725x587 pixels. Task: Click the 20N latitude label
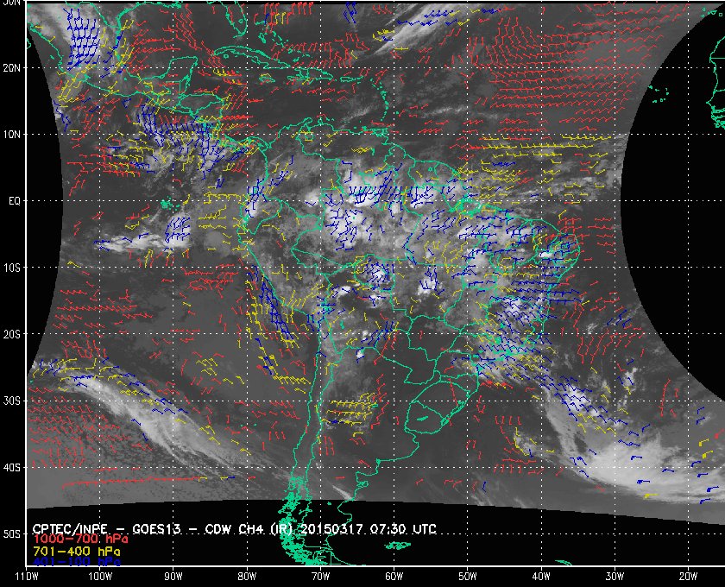pos(12,67)
